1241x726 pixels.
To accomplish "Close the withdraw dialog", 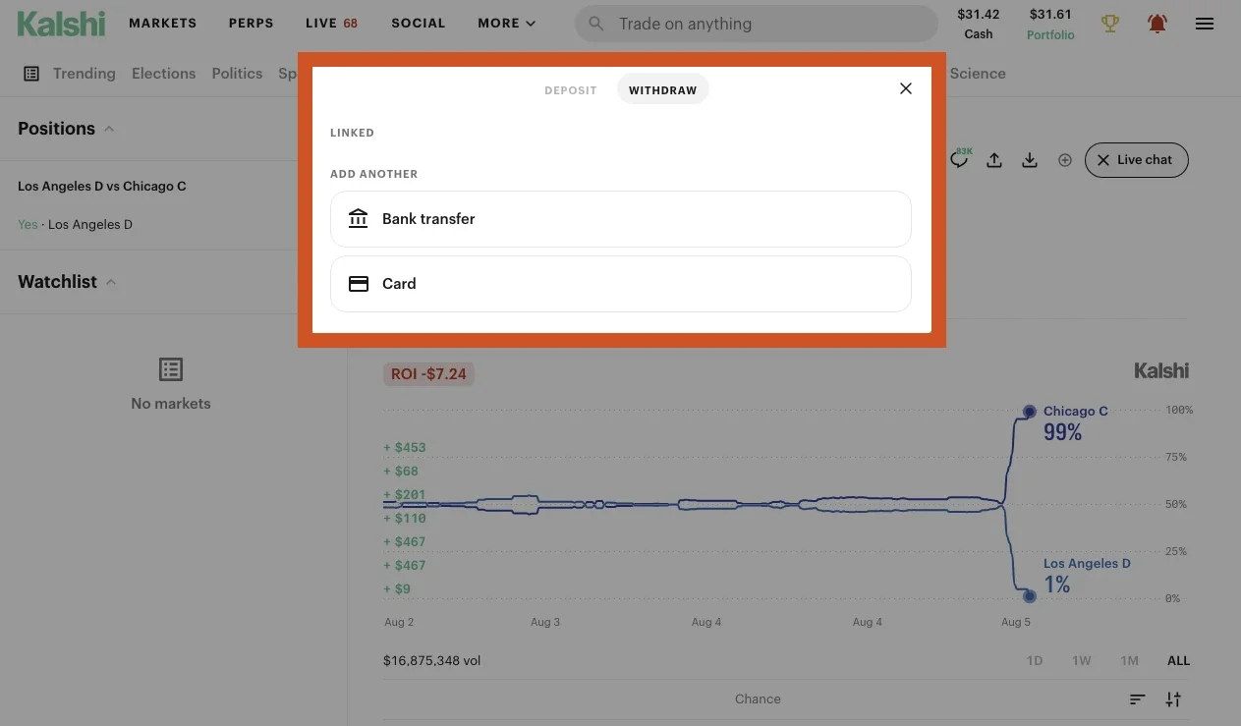I will click(906, 88).
